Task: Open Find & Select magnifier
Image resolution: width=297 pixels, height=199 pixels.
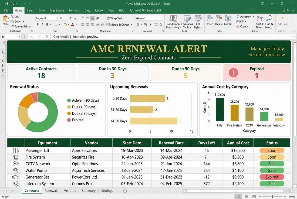Action: tap(269, 22)
